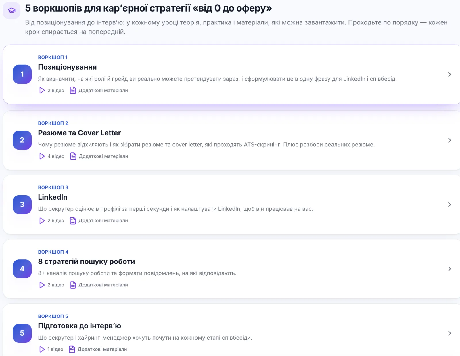Image resolution: width=460 pixels, height=356 pixels.
Task: Click the number 3 badge for LinkedIn
Action: pos(22,204)
